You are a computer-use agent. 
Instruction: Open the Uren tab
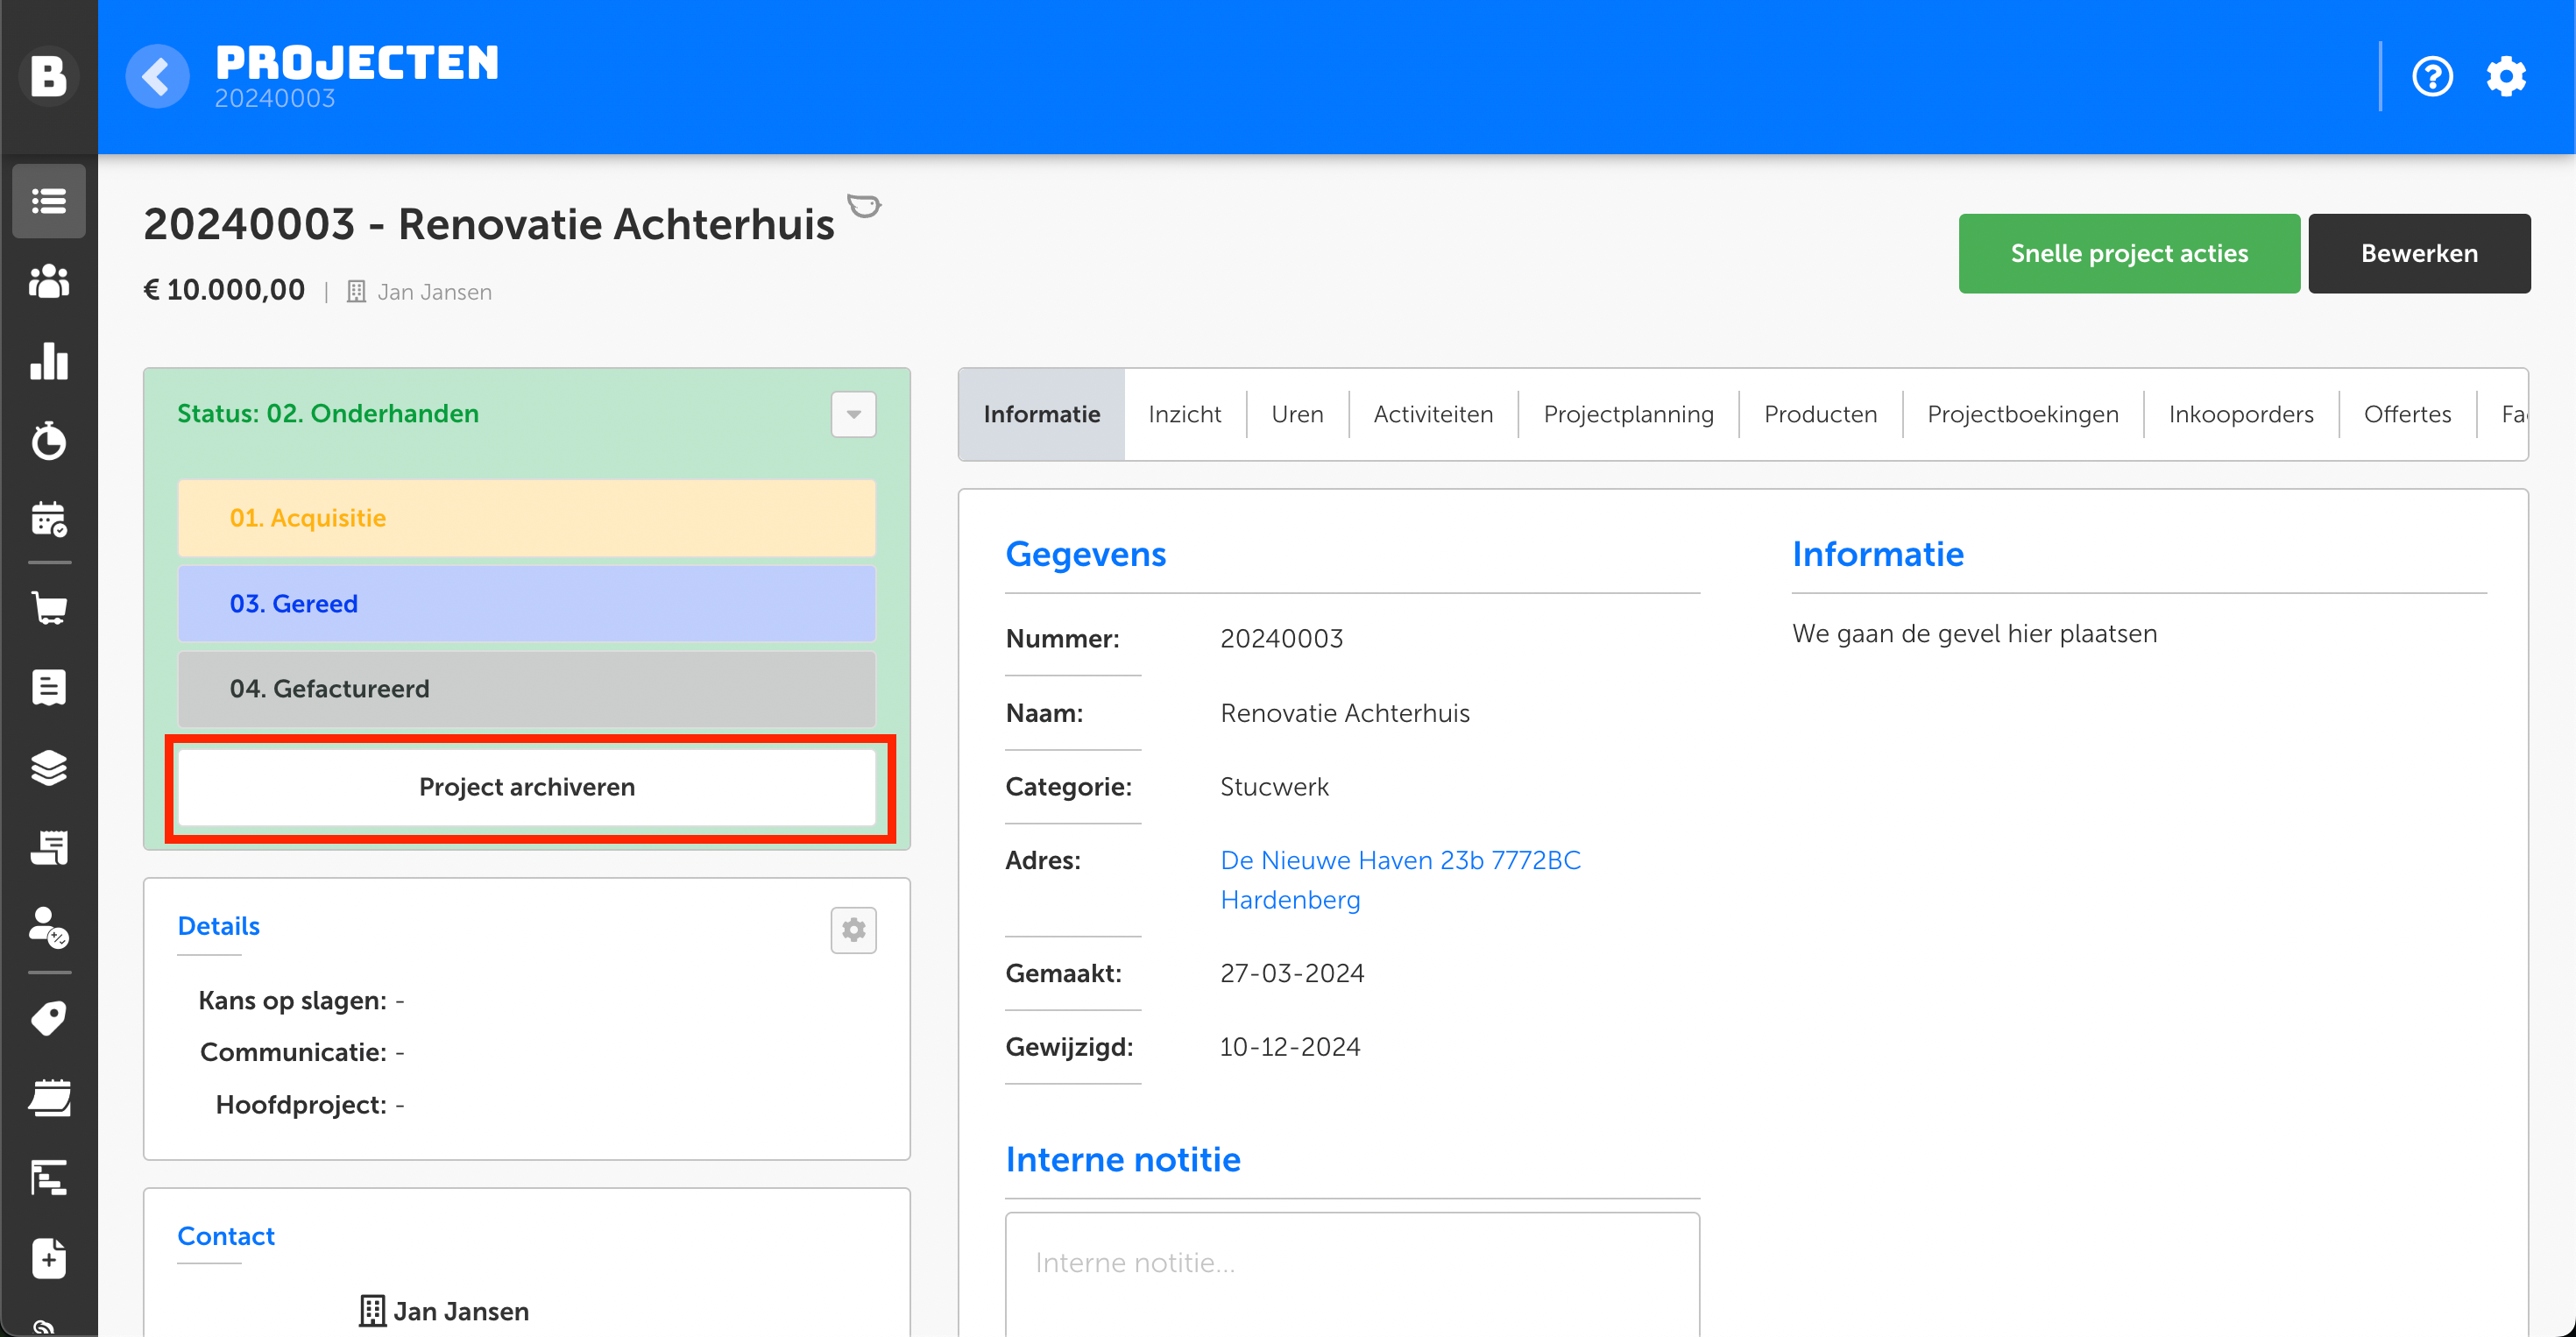[x=1297, y=414]
